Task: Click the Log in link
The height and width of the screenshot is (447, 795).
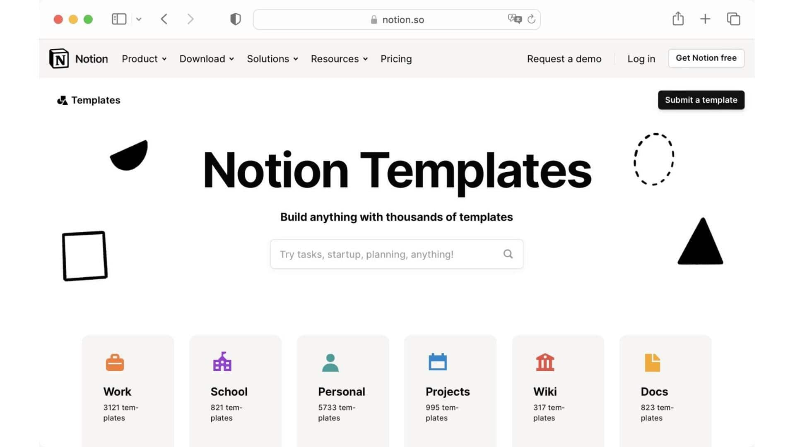Action: (641, 58)
